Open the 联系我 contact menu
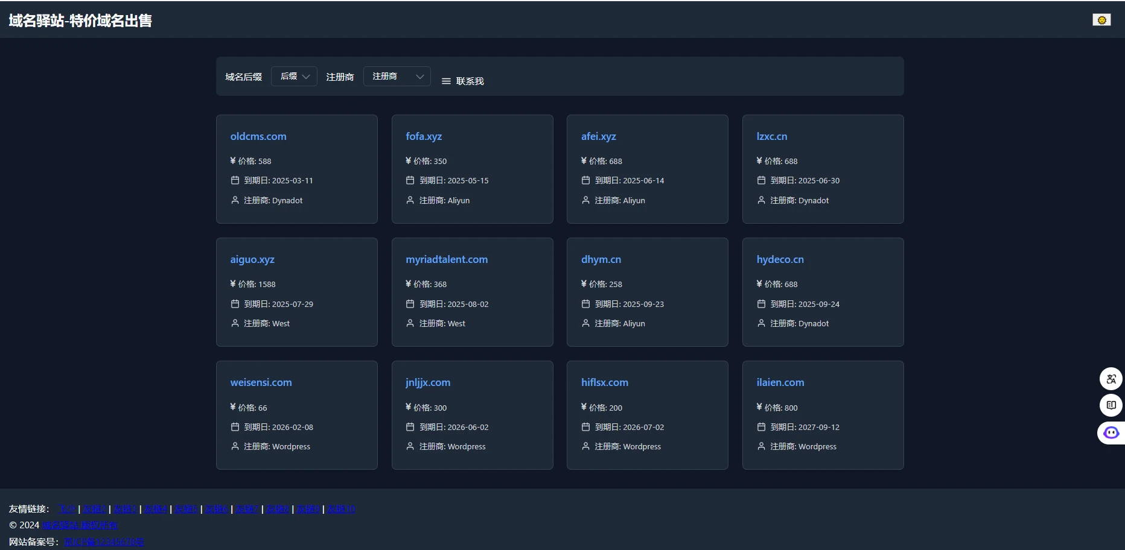The width and height of the screenshot is (1125, 550). tap(470, 81)
